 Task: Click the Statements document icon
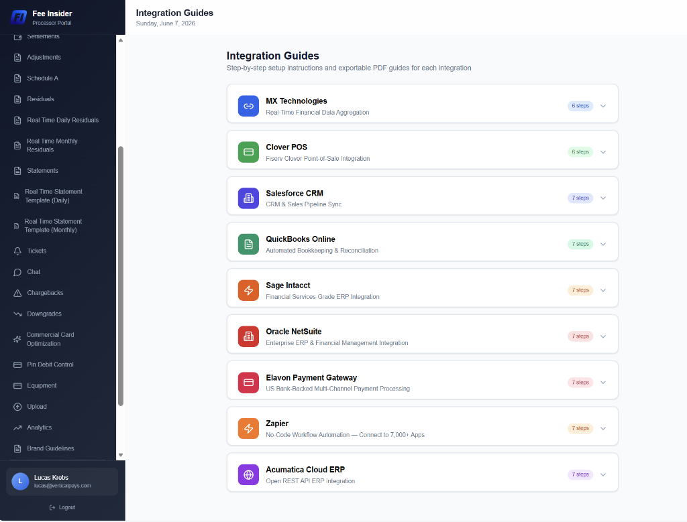[x=17, y=171]
